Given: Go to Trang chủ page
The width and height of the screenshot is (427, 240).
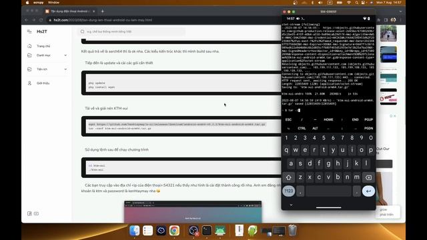Looking at the screenshot, I should click(x=43, y=46).
